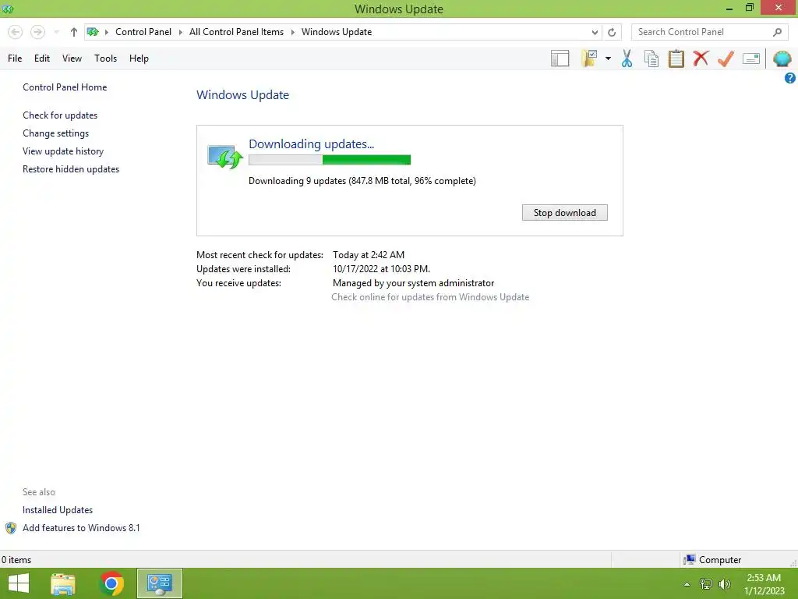The image size is (798, 599).
Task: Toggle the preview pane layout icon
Action: (x=560, y=58)
